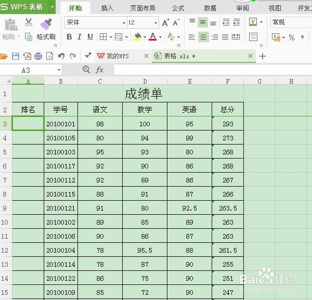Align text left
The width and height of the screenshot is (312, 300).
point(192,37)
